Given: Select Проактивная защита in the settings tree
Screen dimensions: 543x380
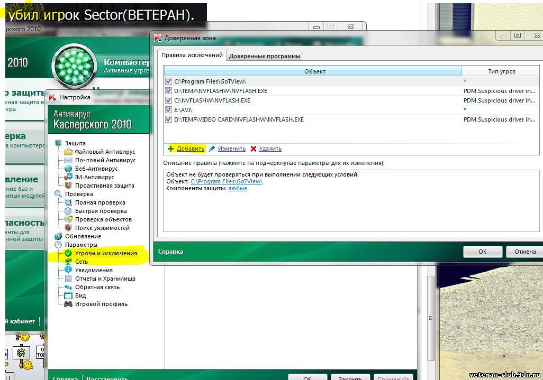Looking at the screenshot, I should pos(105,186).
